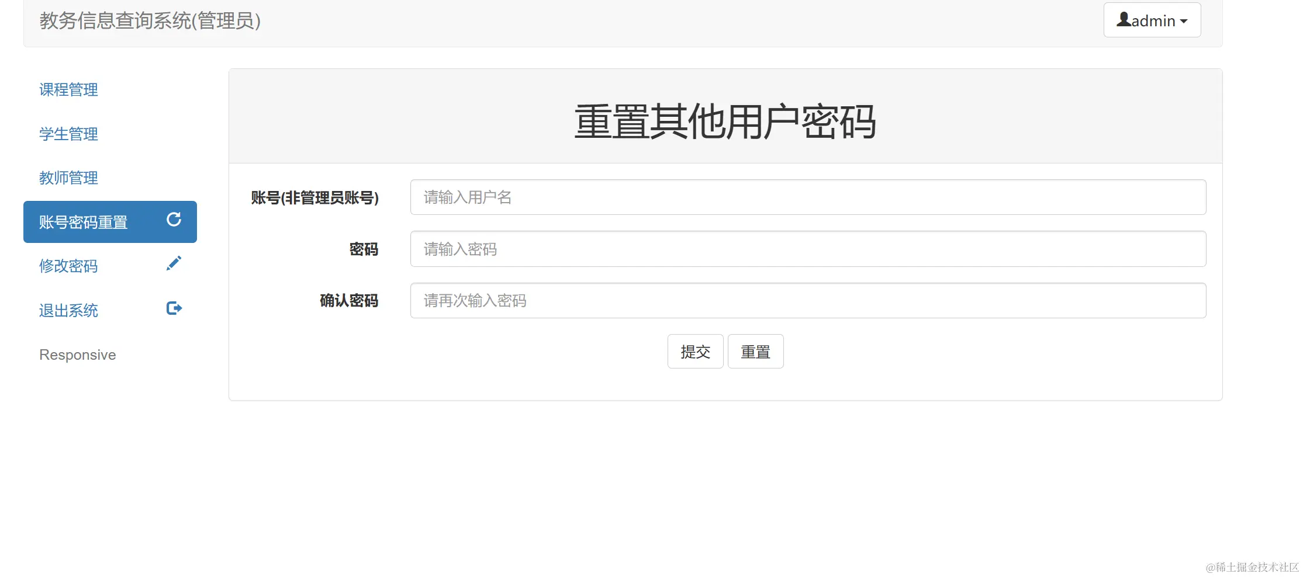Open the admin dropdown menu
The height and width of the screenshot is (577, 1303).
click(1152, 19)
